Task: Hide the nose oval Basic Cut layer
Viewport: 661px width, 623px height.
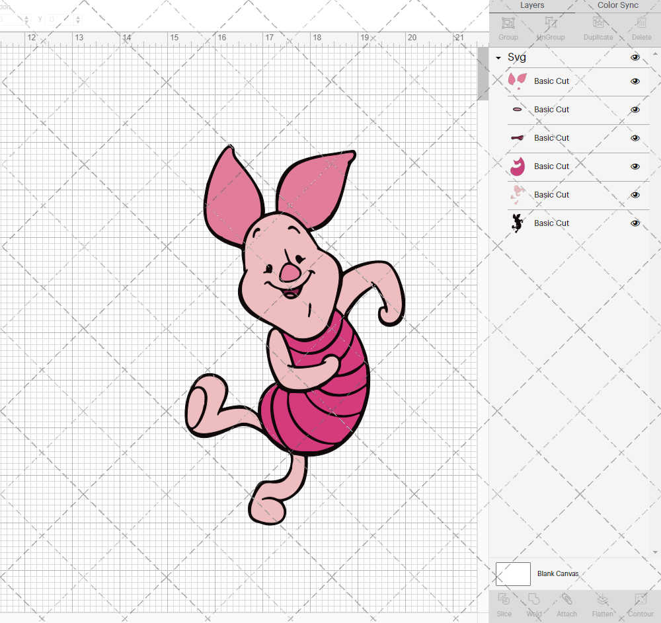Action: (x=635, y=110)
